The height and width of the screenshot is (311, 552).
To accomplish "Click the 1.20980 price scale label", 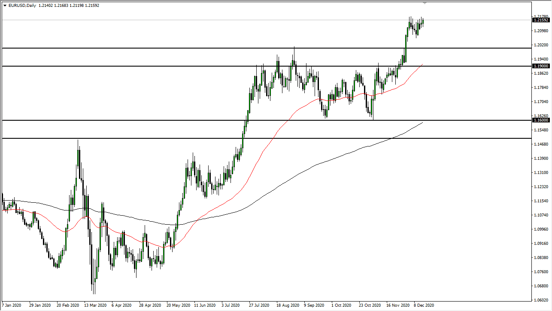I will tap(540, 31).
